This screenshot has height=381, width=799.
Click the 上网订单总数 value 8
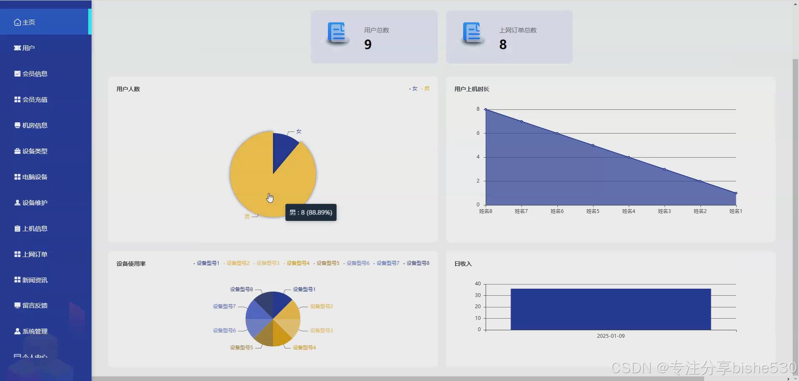[503, 45]
